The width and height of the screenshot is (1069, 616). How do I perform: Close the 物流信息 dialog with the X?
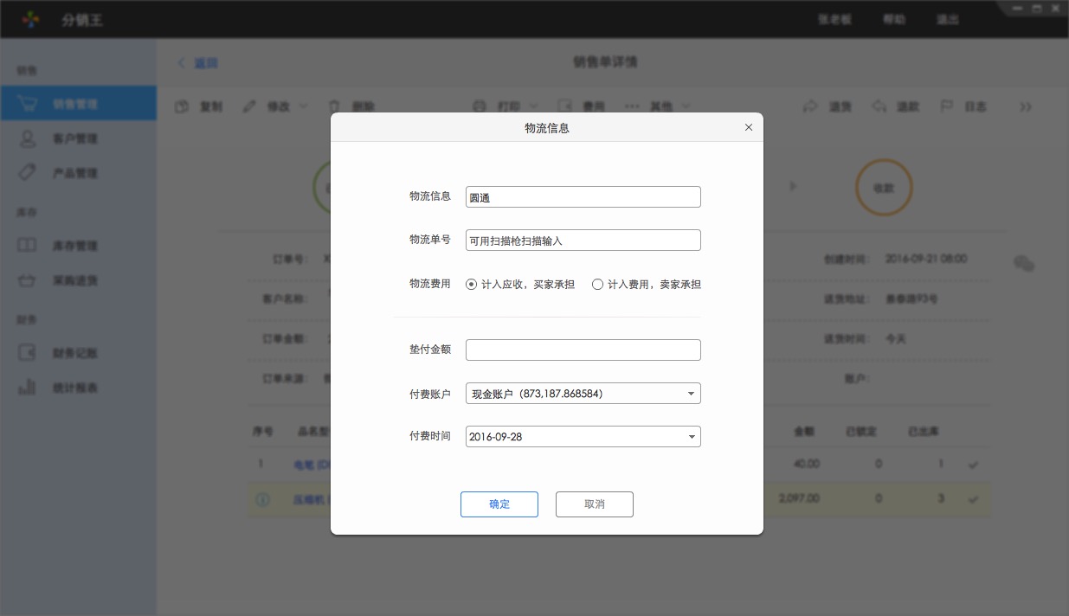coord(749,128)
